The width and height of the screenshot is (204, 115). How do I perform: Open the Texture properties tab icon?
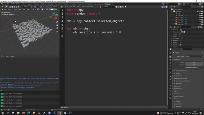coord(170,98)
